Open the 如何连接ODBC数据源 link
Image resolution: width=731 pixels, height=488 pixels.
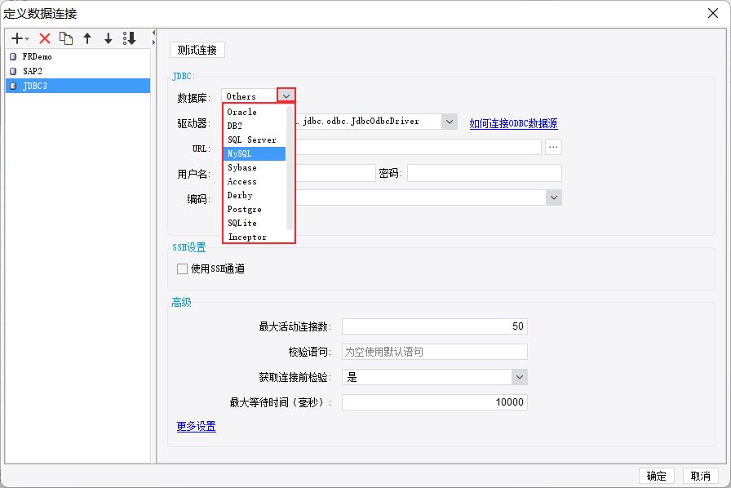pos(513,123)
